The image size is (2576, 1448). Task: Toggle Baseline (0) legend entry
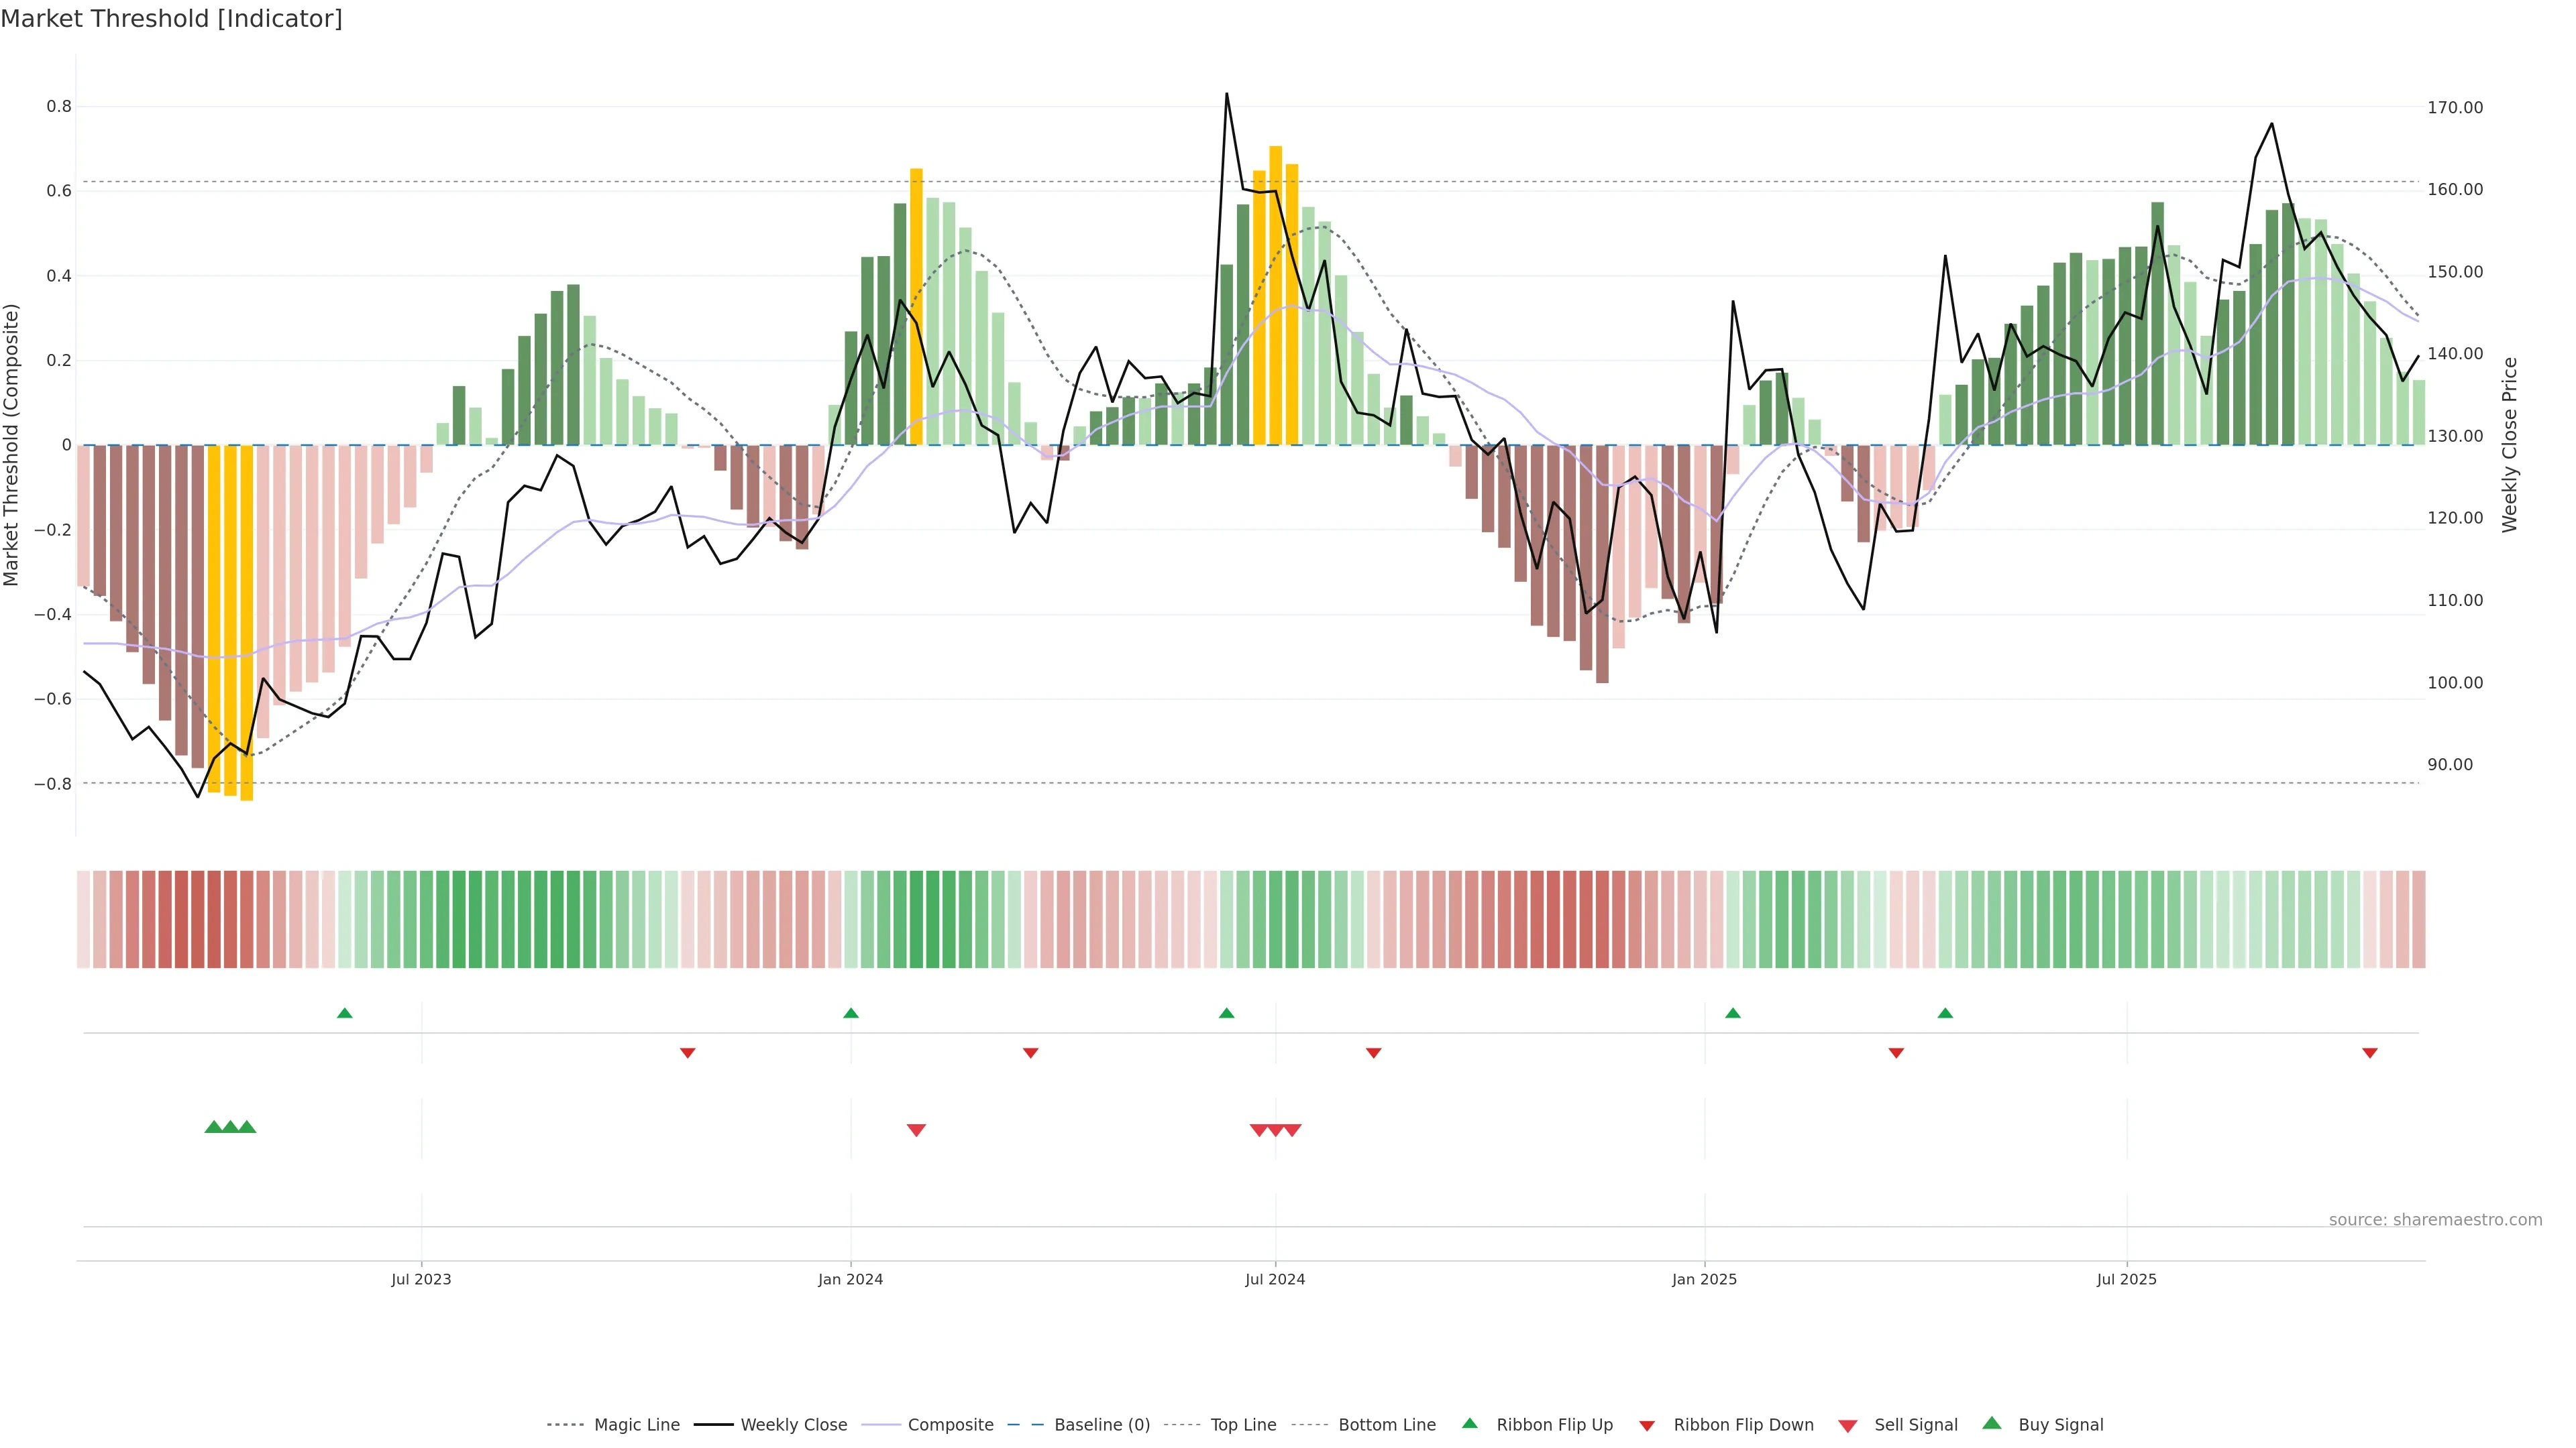1101,1425
